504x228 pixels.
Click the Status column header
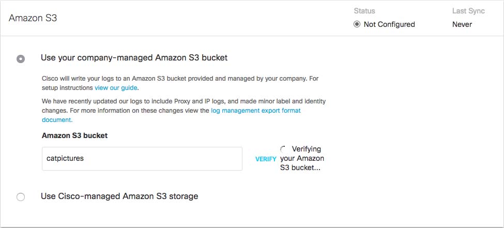(364, 10)
